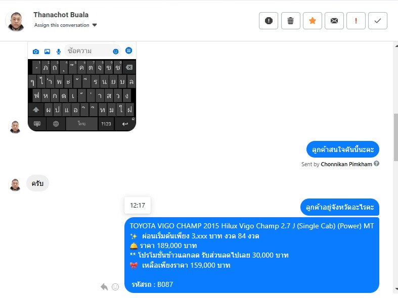Open Thanachot Buala contact name
398x298 pixels.
61,15
